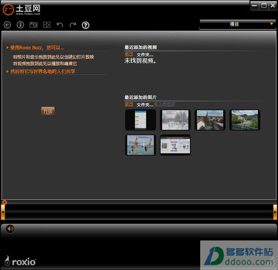The image size is (278, 270).
Task: Click the back arrow toolbar icon
Action: (x=7, y=25)
